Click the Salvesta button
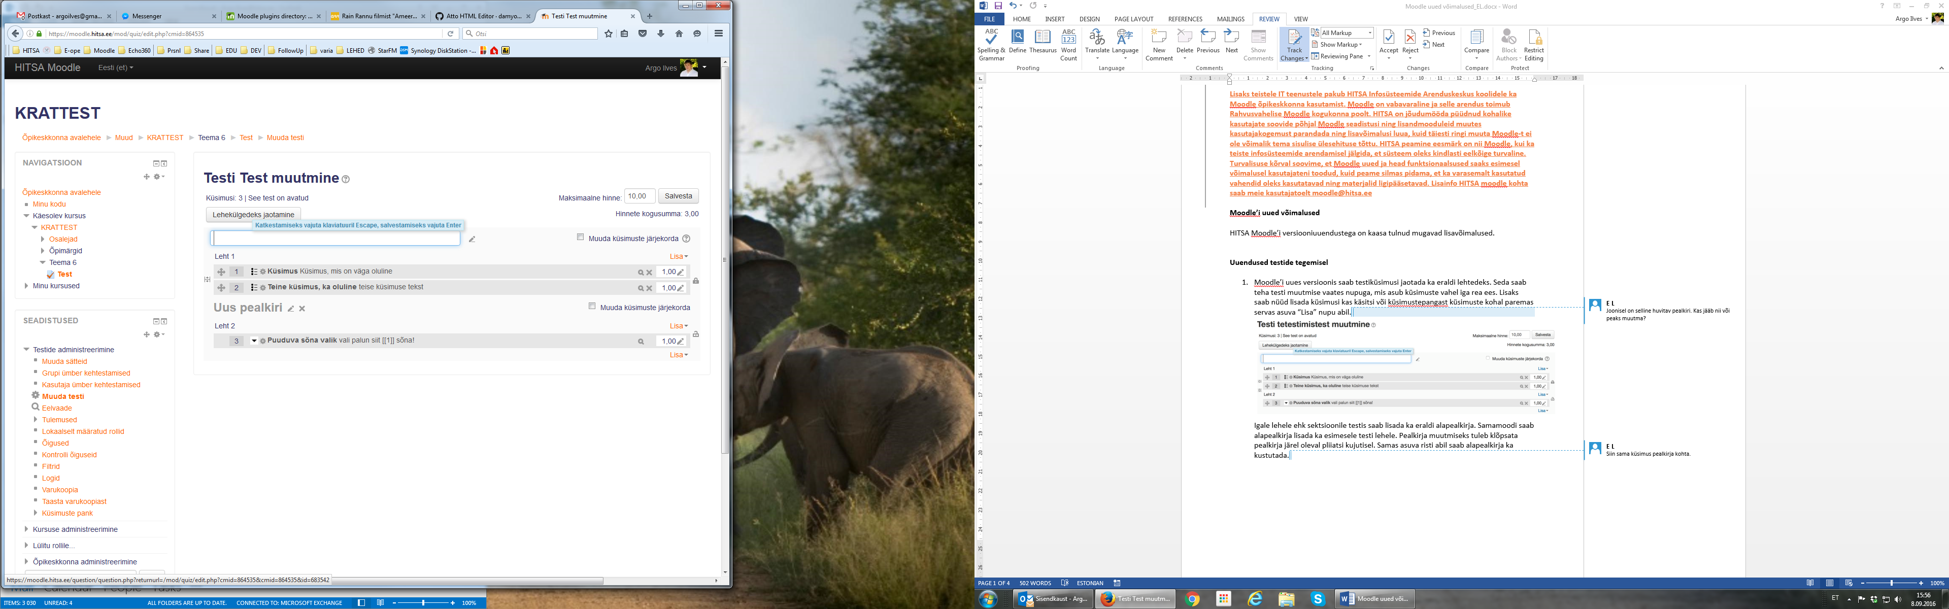Image resolution: width=1949 pixels, height=609 pixels. pos(678,196)
